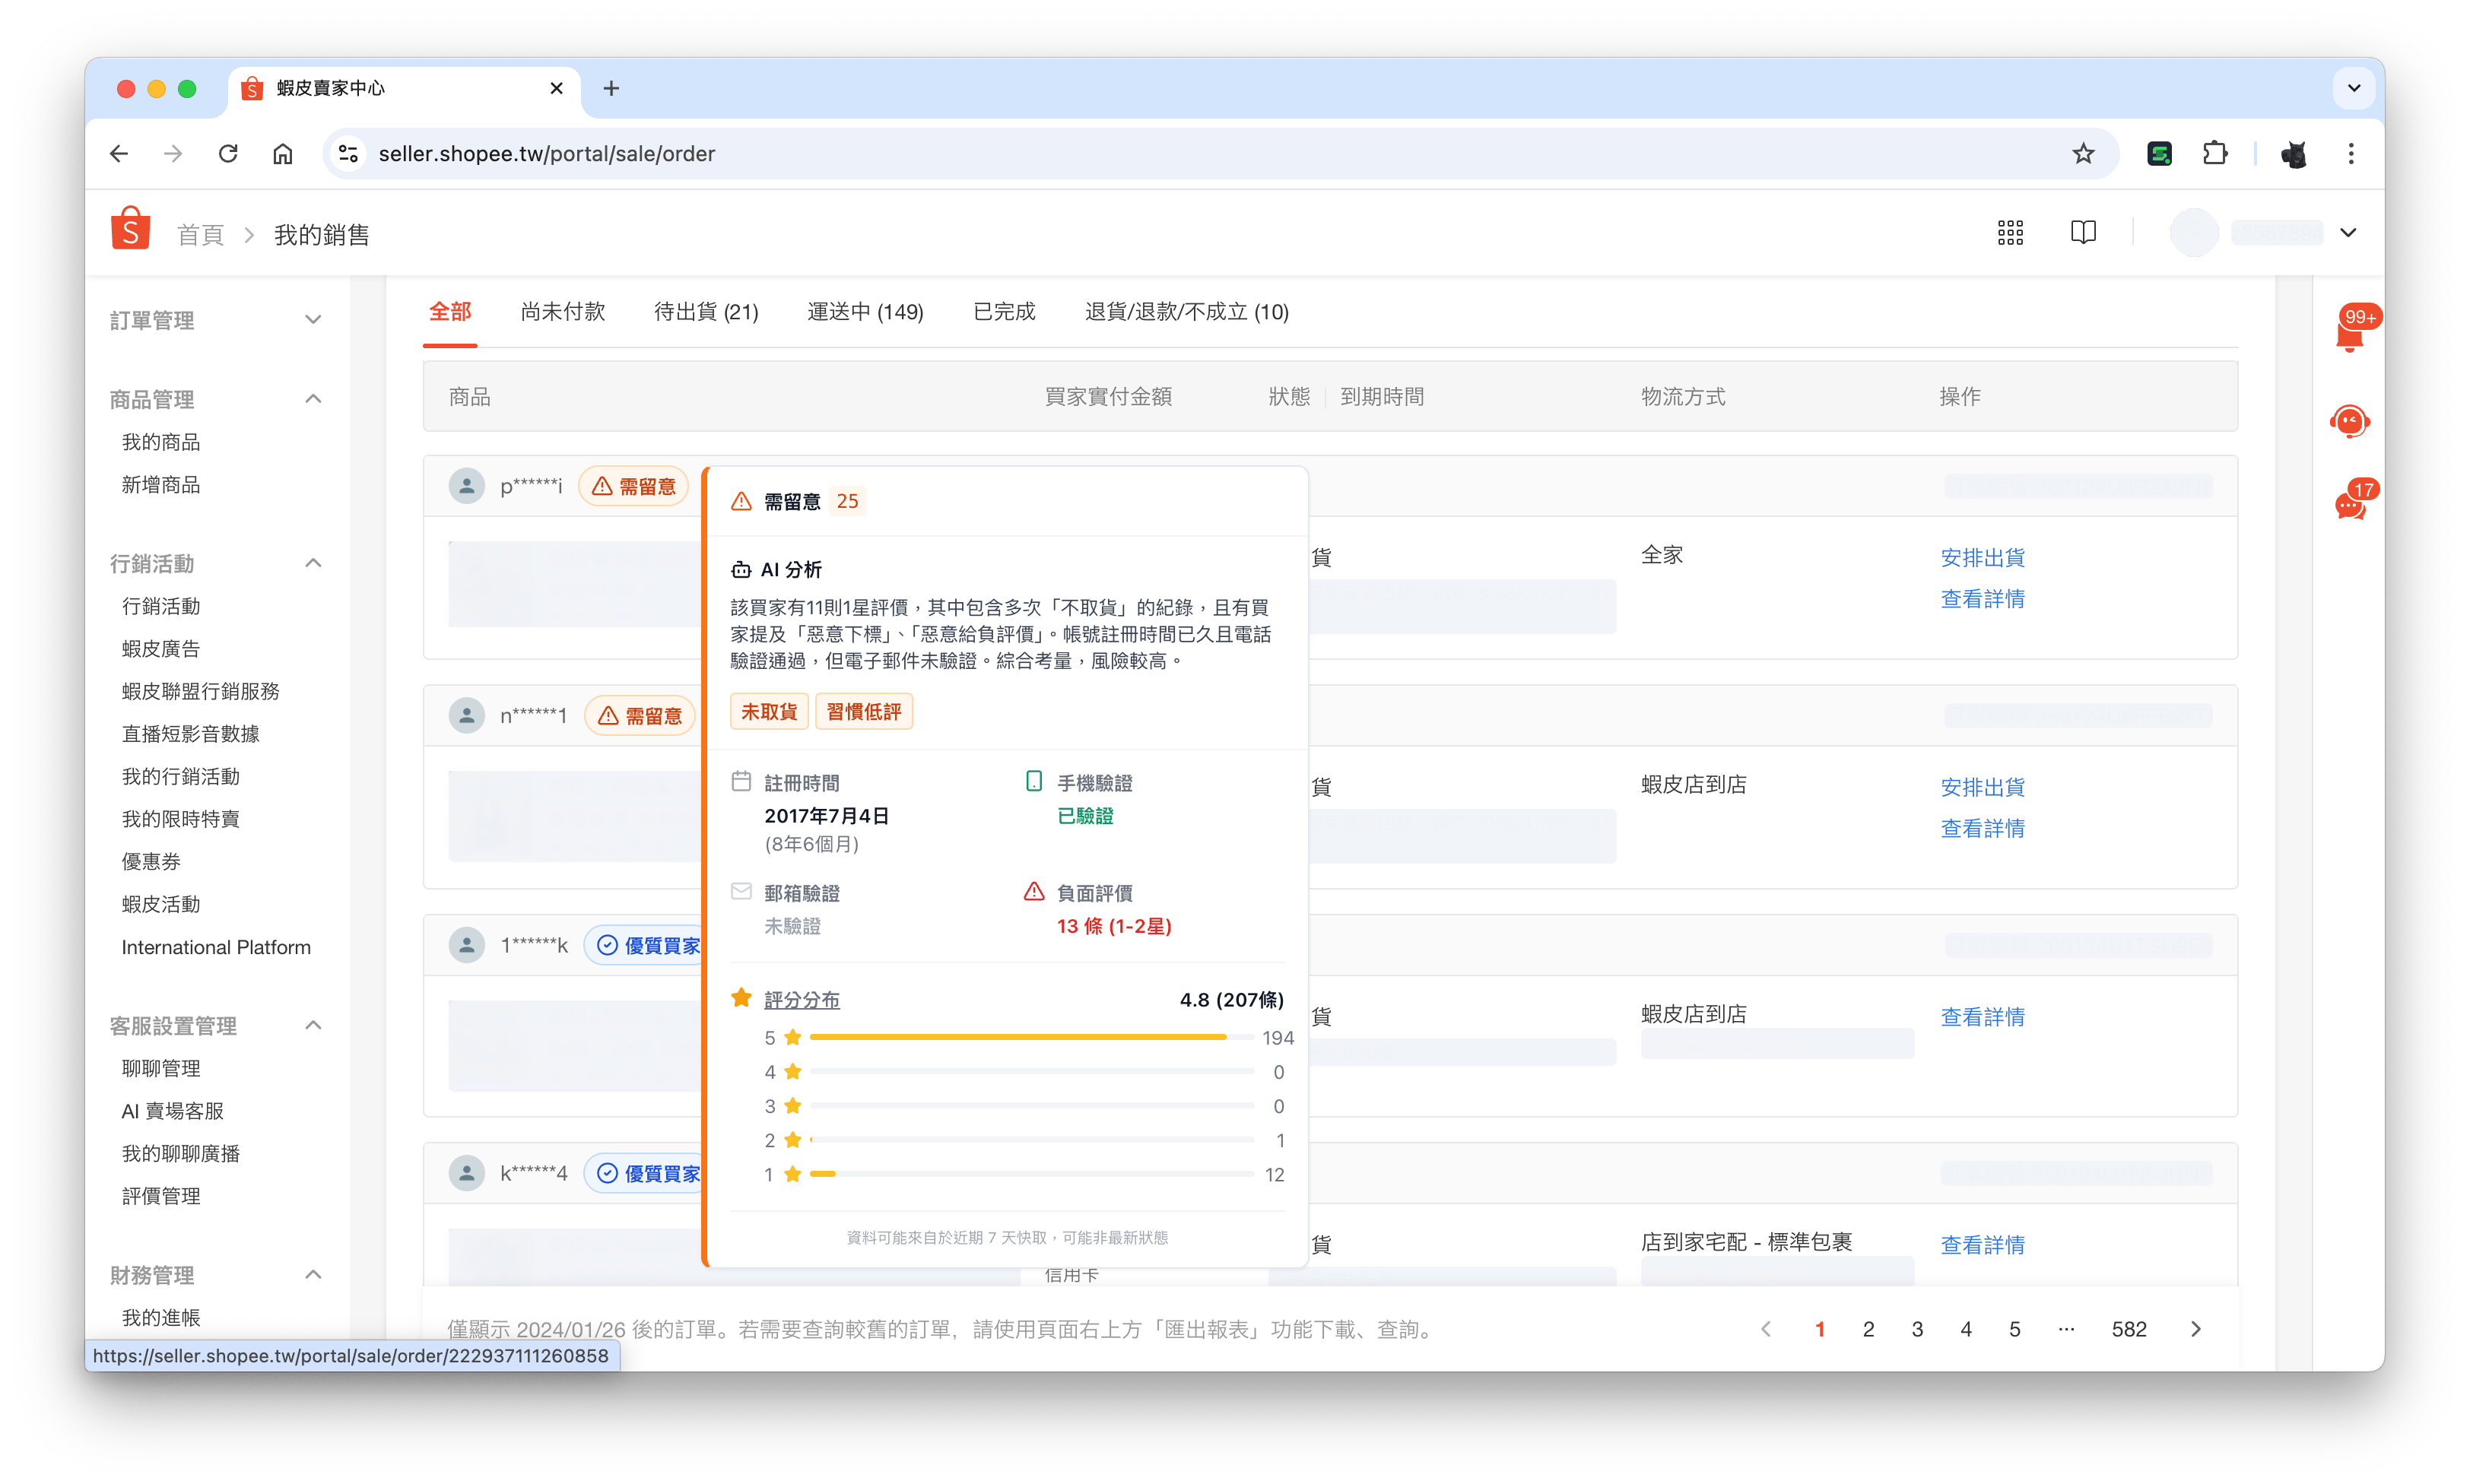This screenshot has width=2470, height=1484.
Task: Click the 5-star rating bar
Action: pos(1031,1038)
